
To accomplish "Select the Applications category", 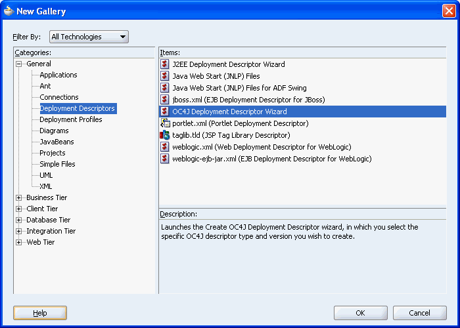I will (x=58, y=75).
